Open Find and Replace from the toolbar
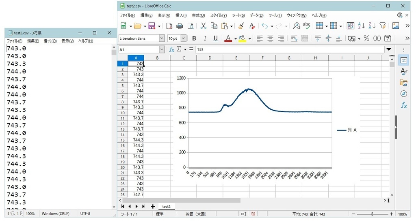Image resolution: width=416 pixels, height=222 pixels. pyautogui.click(x=296, y=26)
